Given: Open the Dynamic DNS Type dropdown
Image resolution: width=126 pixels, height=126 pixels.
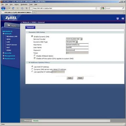Looking at the screenshot, I should 72,42.
